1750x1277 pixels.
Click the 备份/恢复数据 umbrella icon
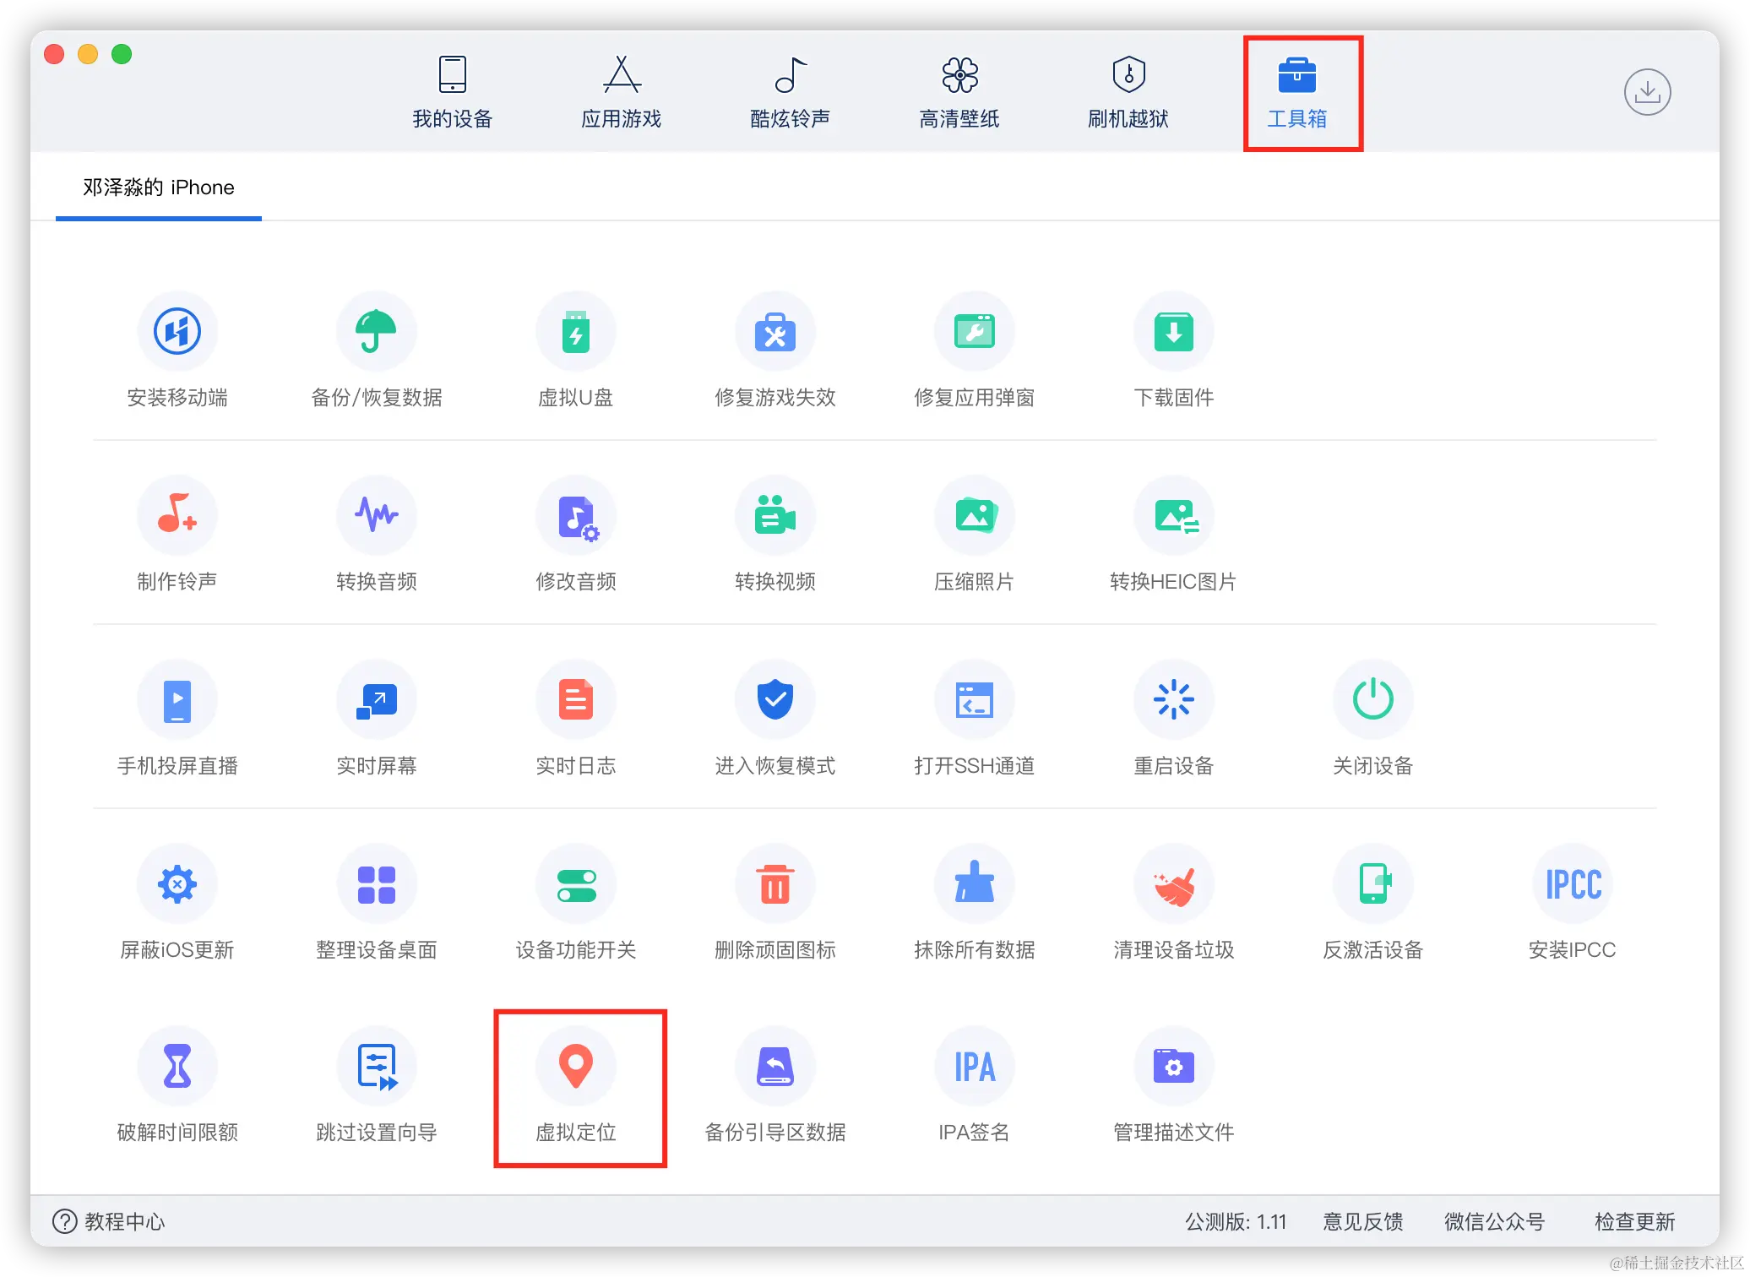376,332
